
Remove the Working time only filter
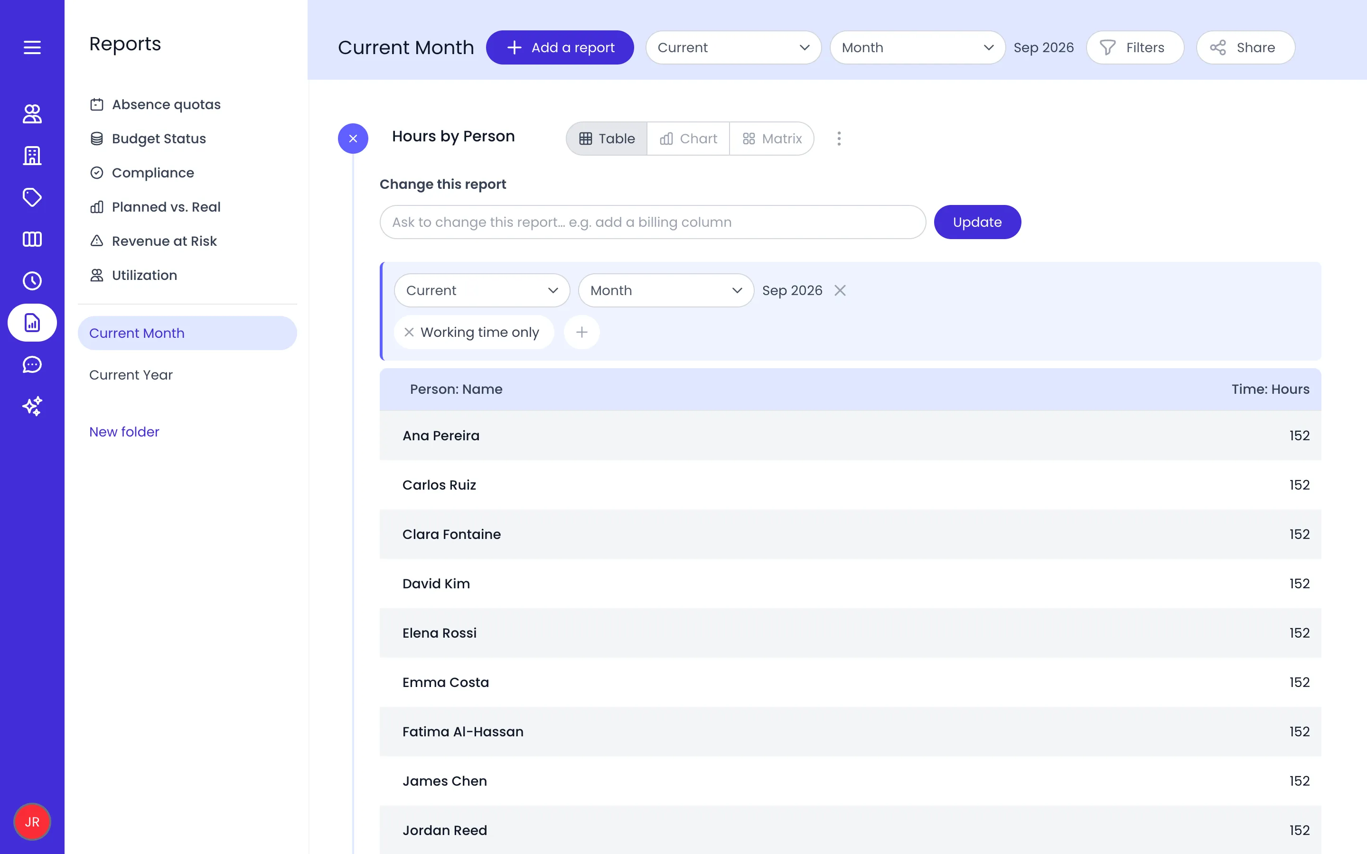409,332
